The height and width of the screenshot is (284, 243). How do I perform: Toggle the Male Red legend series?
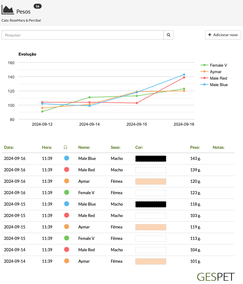(x=214, y=78)
